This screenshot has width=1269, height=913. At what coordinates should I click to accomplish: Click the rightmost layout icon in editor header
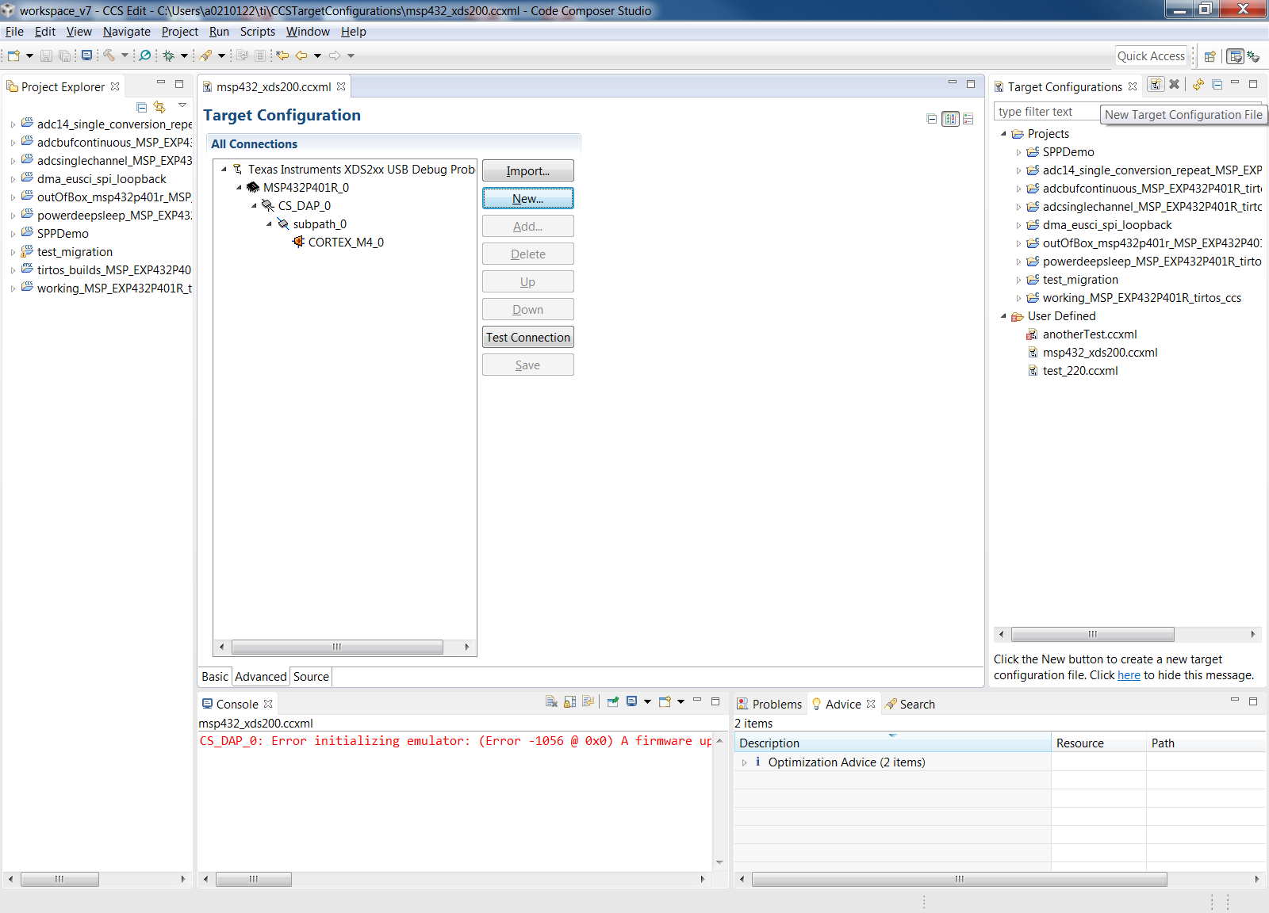pos(968,119)
